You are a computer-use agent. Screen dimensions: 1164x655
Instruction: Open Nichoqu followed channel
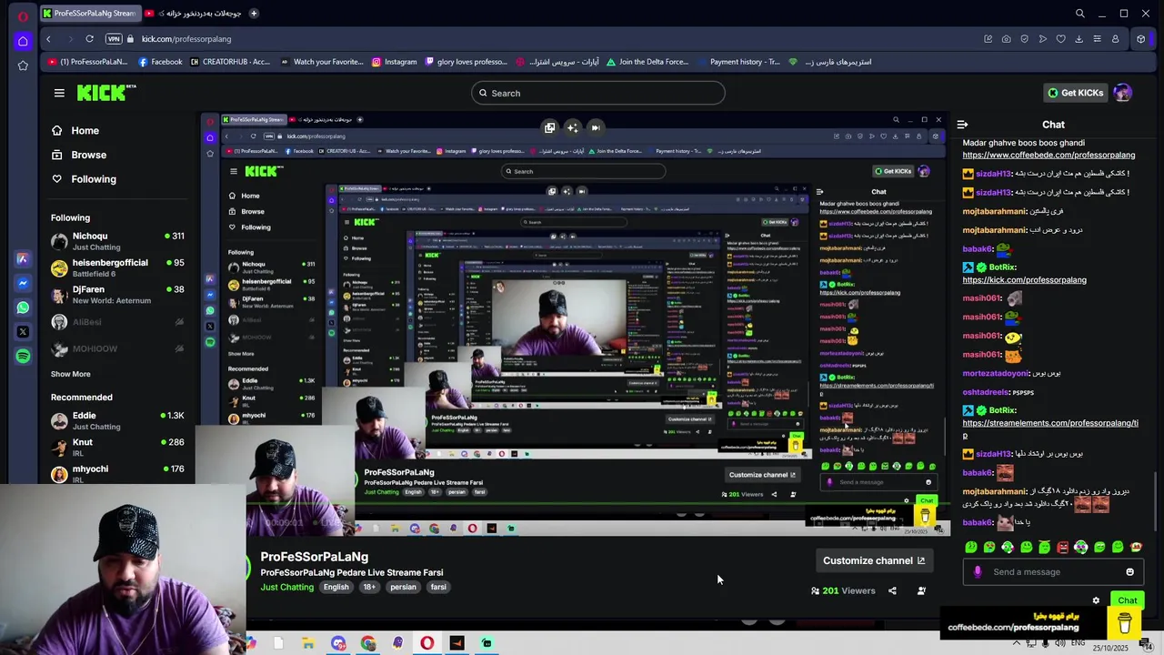[117, 241]
